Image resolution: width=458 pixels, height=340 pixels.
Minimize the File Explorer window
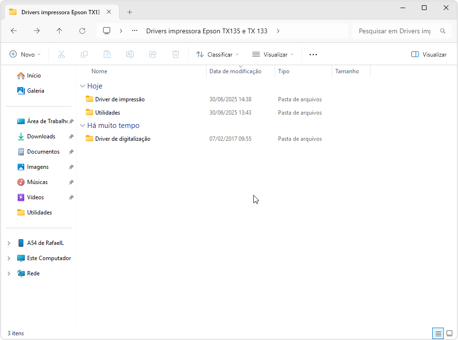point(403,8)
